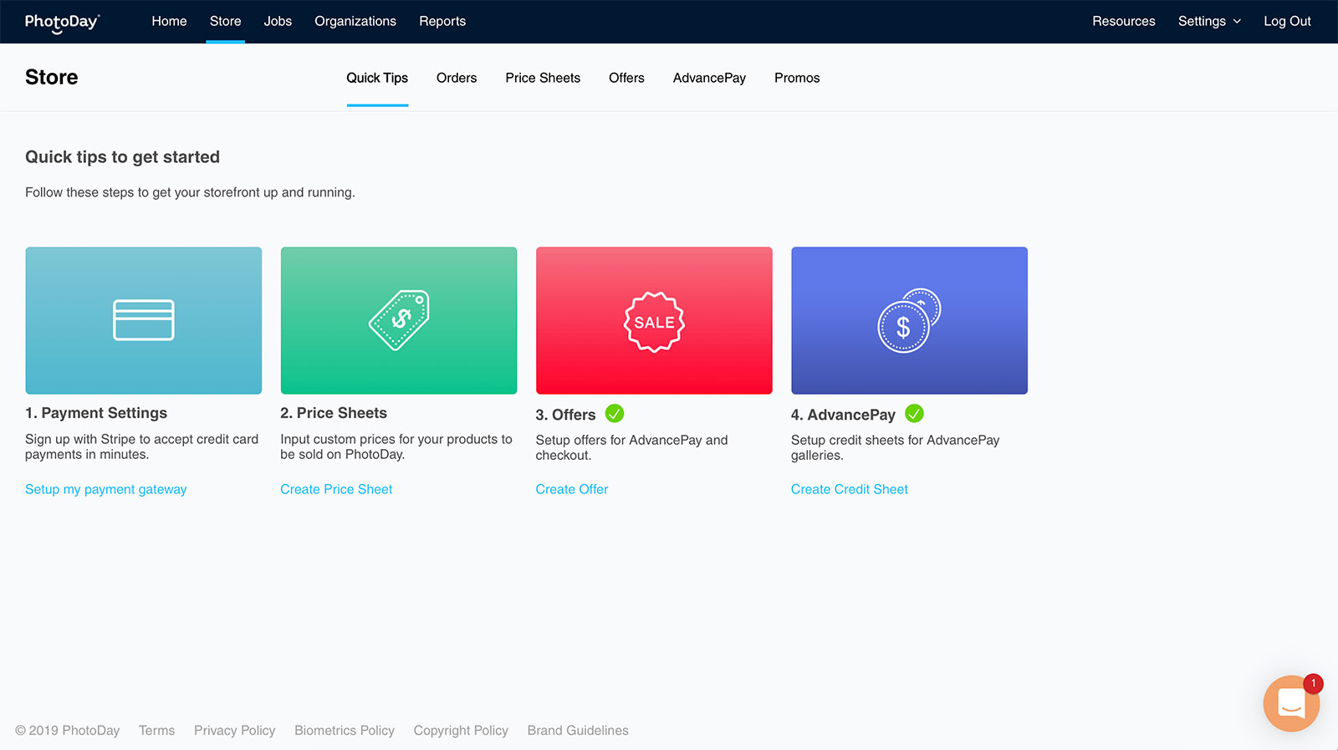Click the Setup credit sheets description
This screenshot has width=1338, height=750.
pyautogui.click(x=896, y=447)
